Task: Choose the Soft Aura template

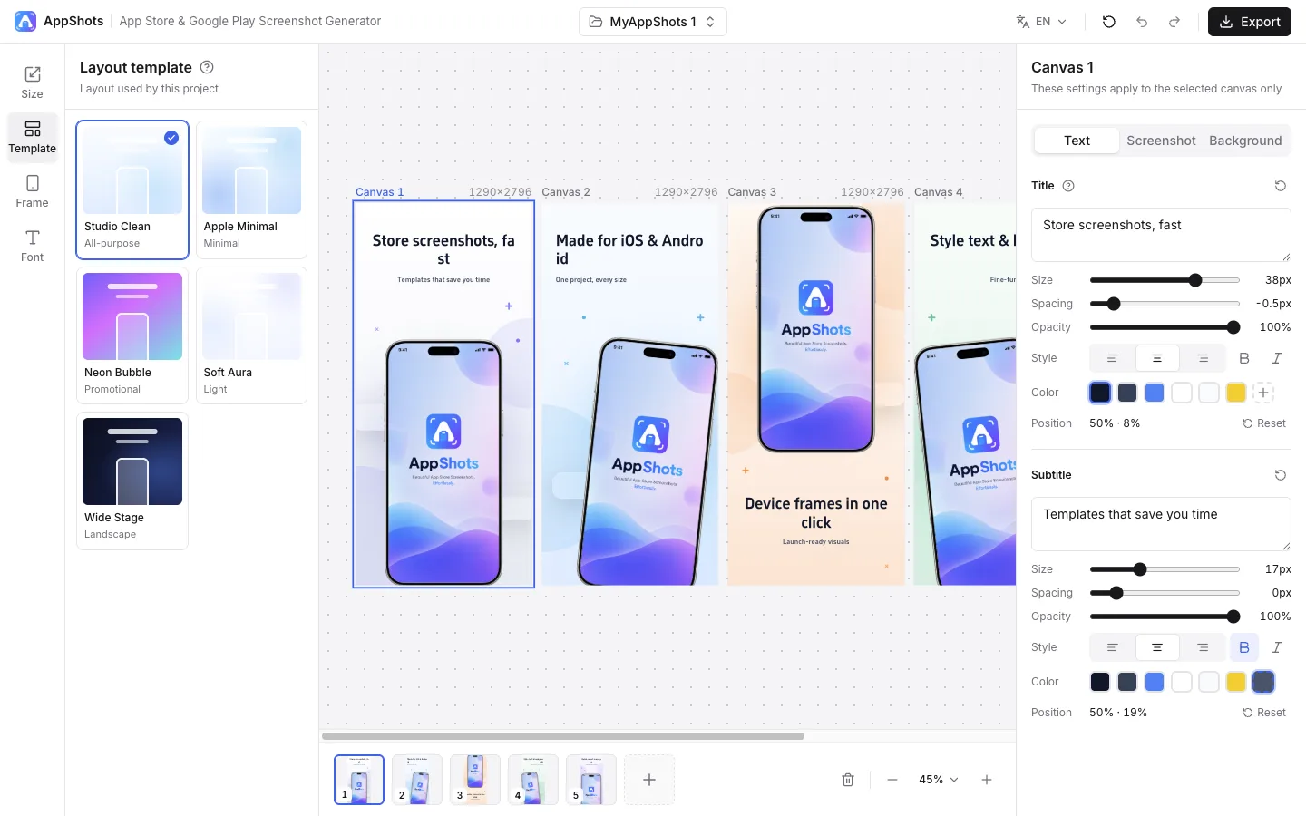Action: pyautogui.click(x=251, y=335)
